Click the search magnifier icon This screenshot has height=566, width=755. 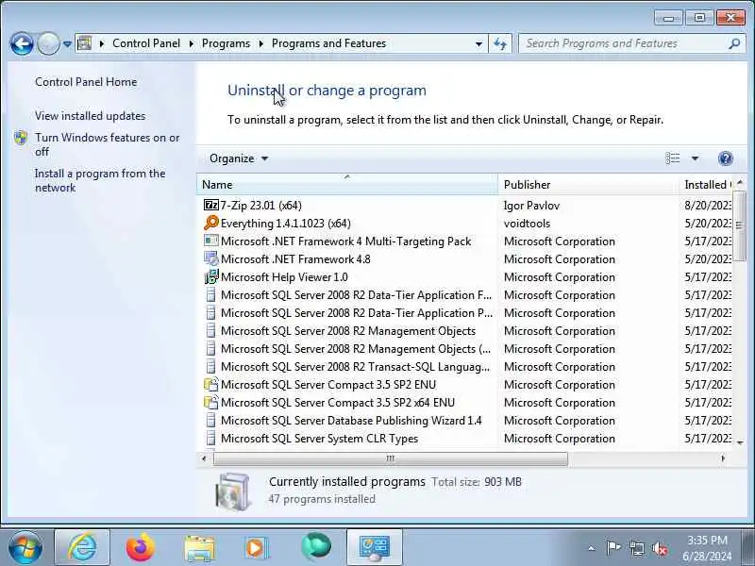pyautogui.click(x=734, y=43)
